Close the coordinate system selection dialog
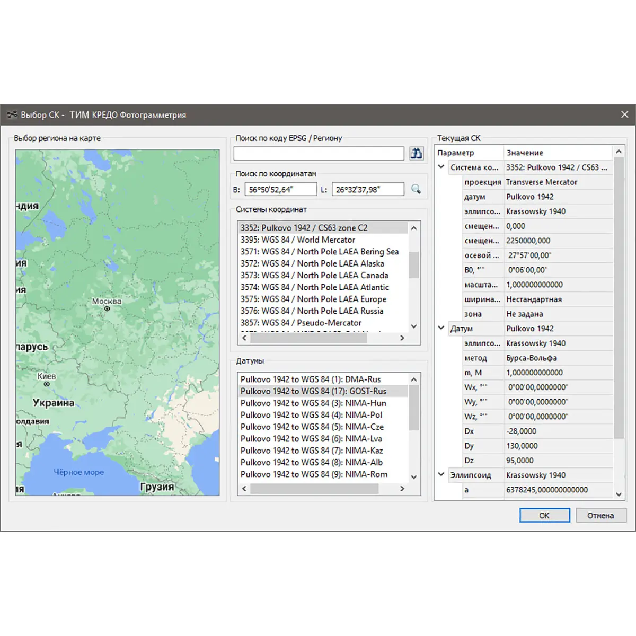 pos(624,114)
